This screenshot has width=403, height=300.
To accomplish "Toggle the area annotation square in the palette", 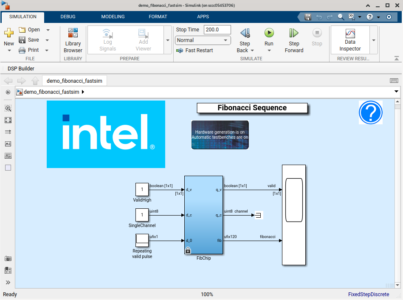I will point(8,168).
